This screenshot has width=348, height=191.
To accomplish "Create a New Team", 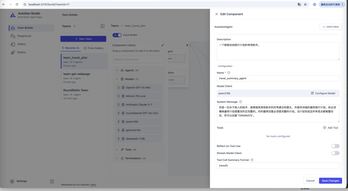I will pyautogui.click(x=83, y=39).
